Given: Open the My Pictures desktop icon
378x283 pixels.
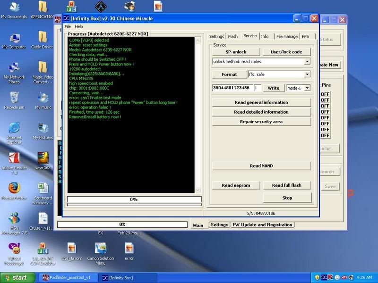Looking at the screenshot, I should tap(43, 131).
